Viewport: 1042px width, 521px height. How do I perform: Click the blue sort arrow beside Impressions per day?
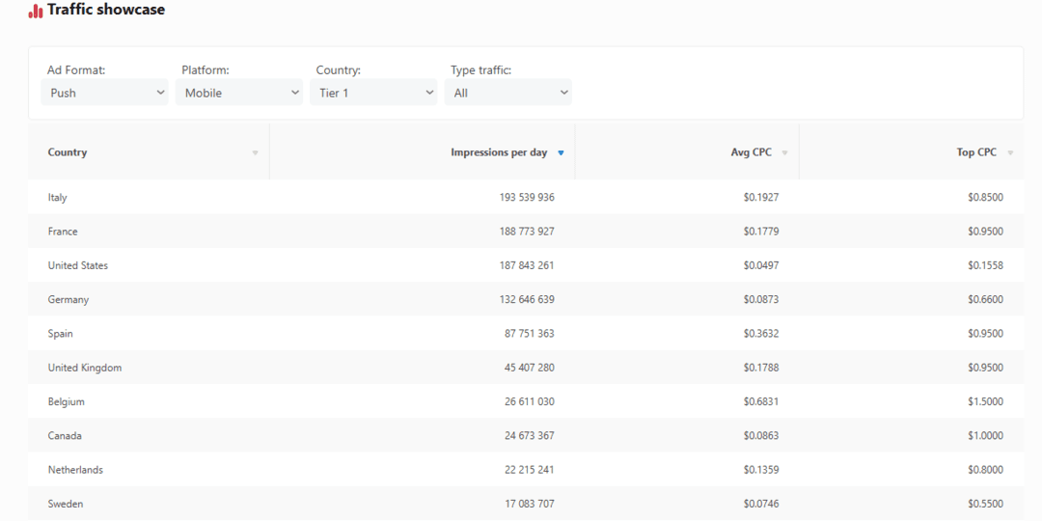coord(561,152)
